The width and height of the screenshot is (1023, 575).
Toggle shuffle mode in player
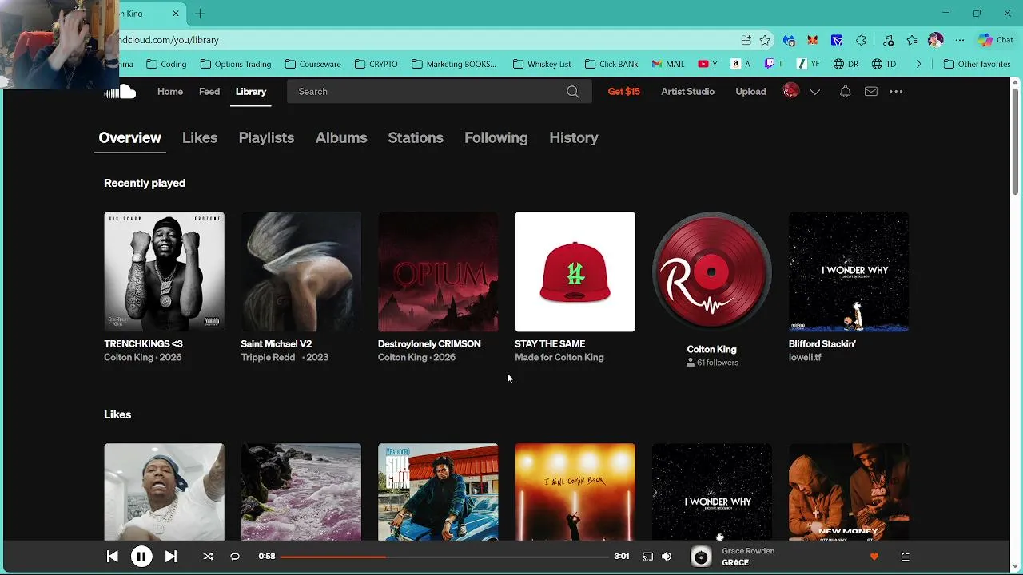(208, 557)
